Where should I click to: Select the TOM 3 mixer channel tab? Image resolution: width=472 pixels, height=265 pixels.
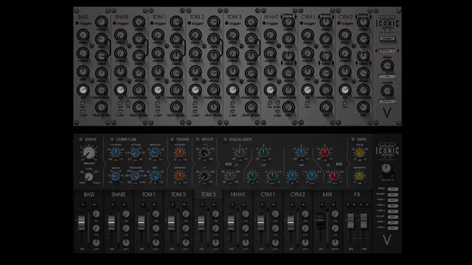[208, 194]
